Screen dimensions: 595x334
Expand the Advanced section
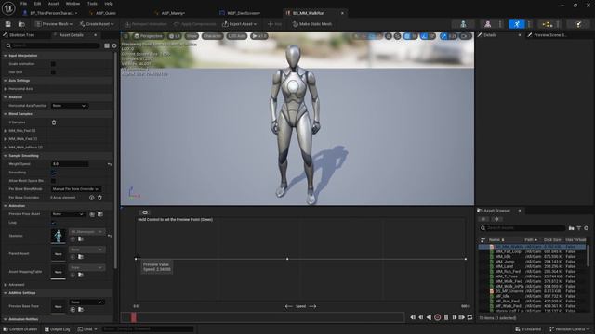(6, 285)
